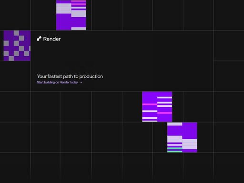
Task: Click the lavender block atop the teal-striped tile
Action: (175, 124)
